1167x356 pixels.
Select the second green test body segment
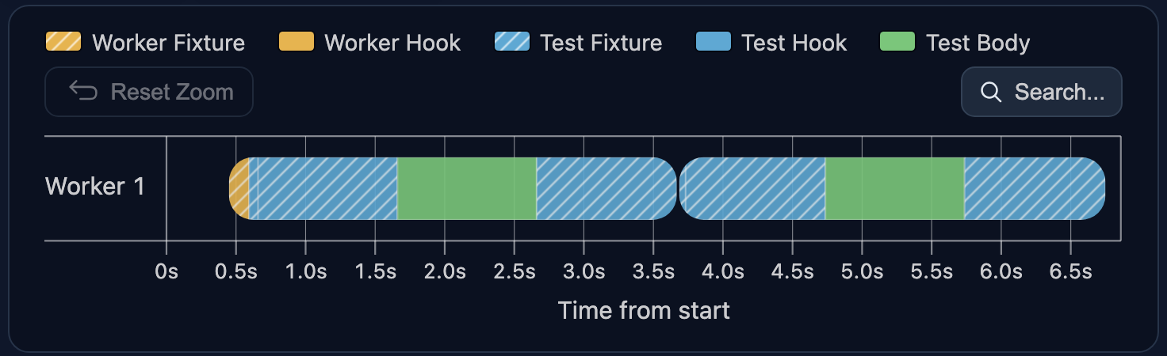coord(895,188)
